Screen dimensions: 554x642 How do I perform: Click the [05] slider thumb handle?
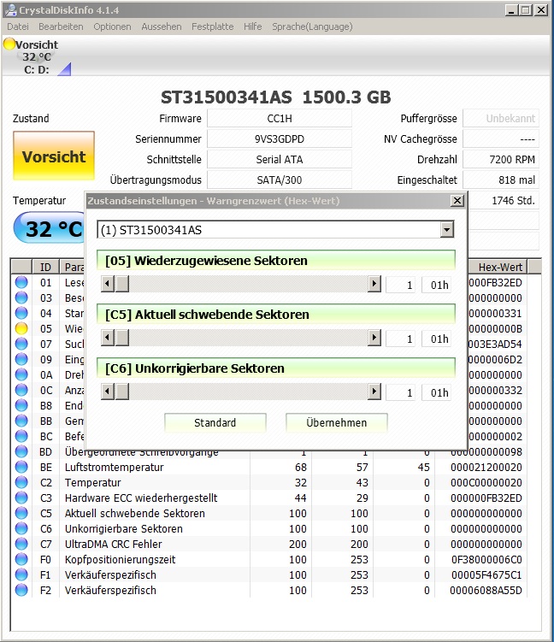tap(122, 284)
